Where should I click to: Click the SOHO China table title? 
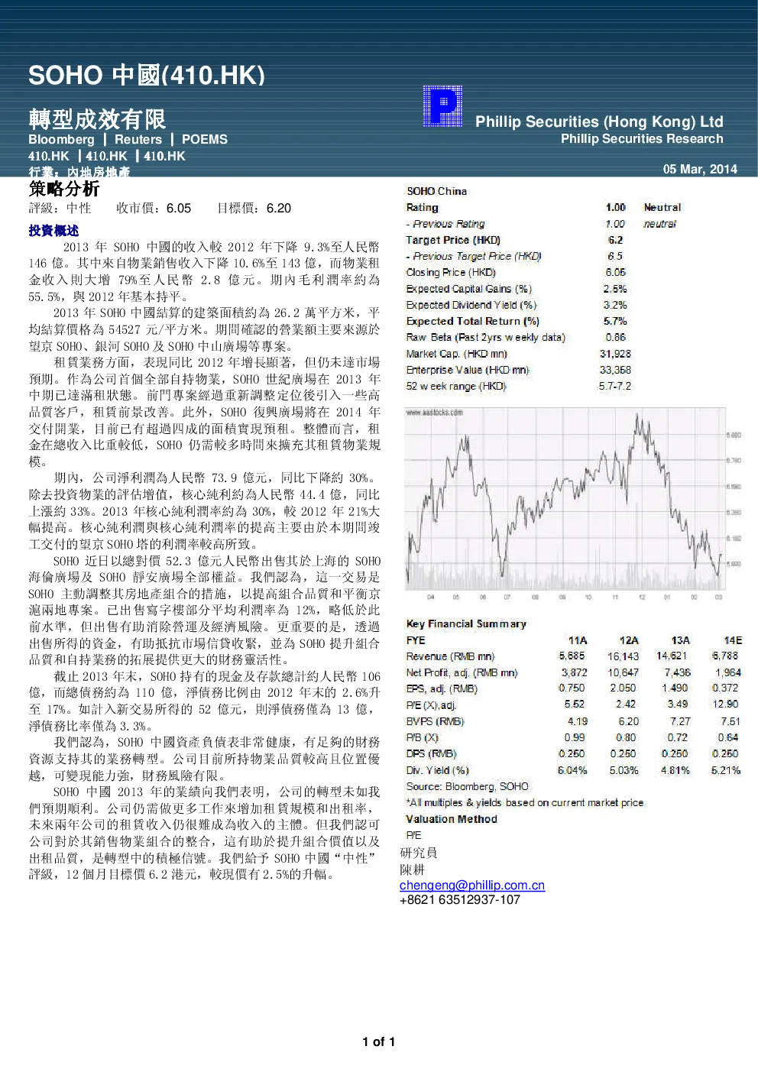point(436,191)
